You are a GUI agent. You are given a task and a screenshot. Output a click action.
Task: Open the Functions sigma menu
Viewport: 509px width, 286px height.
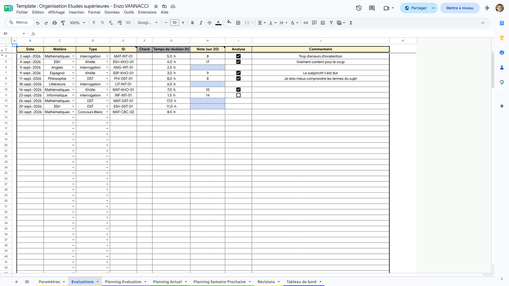point(351,23)
